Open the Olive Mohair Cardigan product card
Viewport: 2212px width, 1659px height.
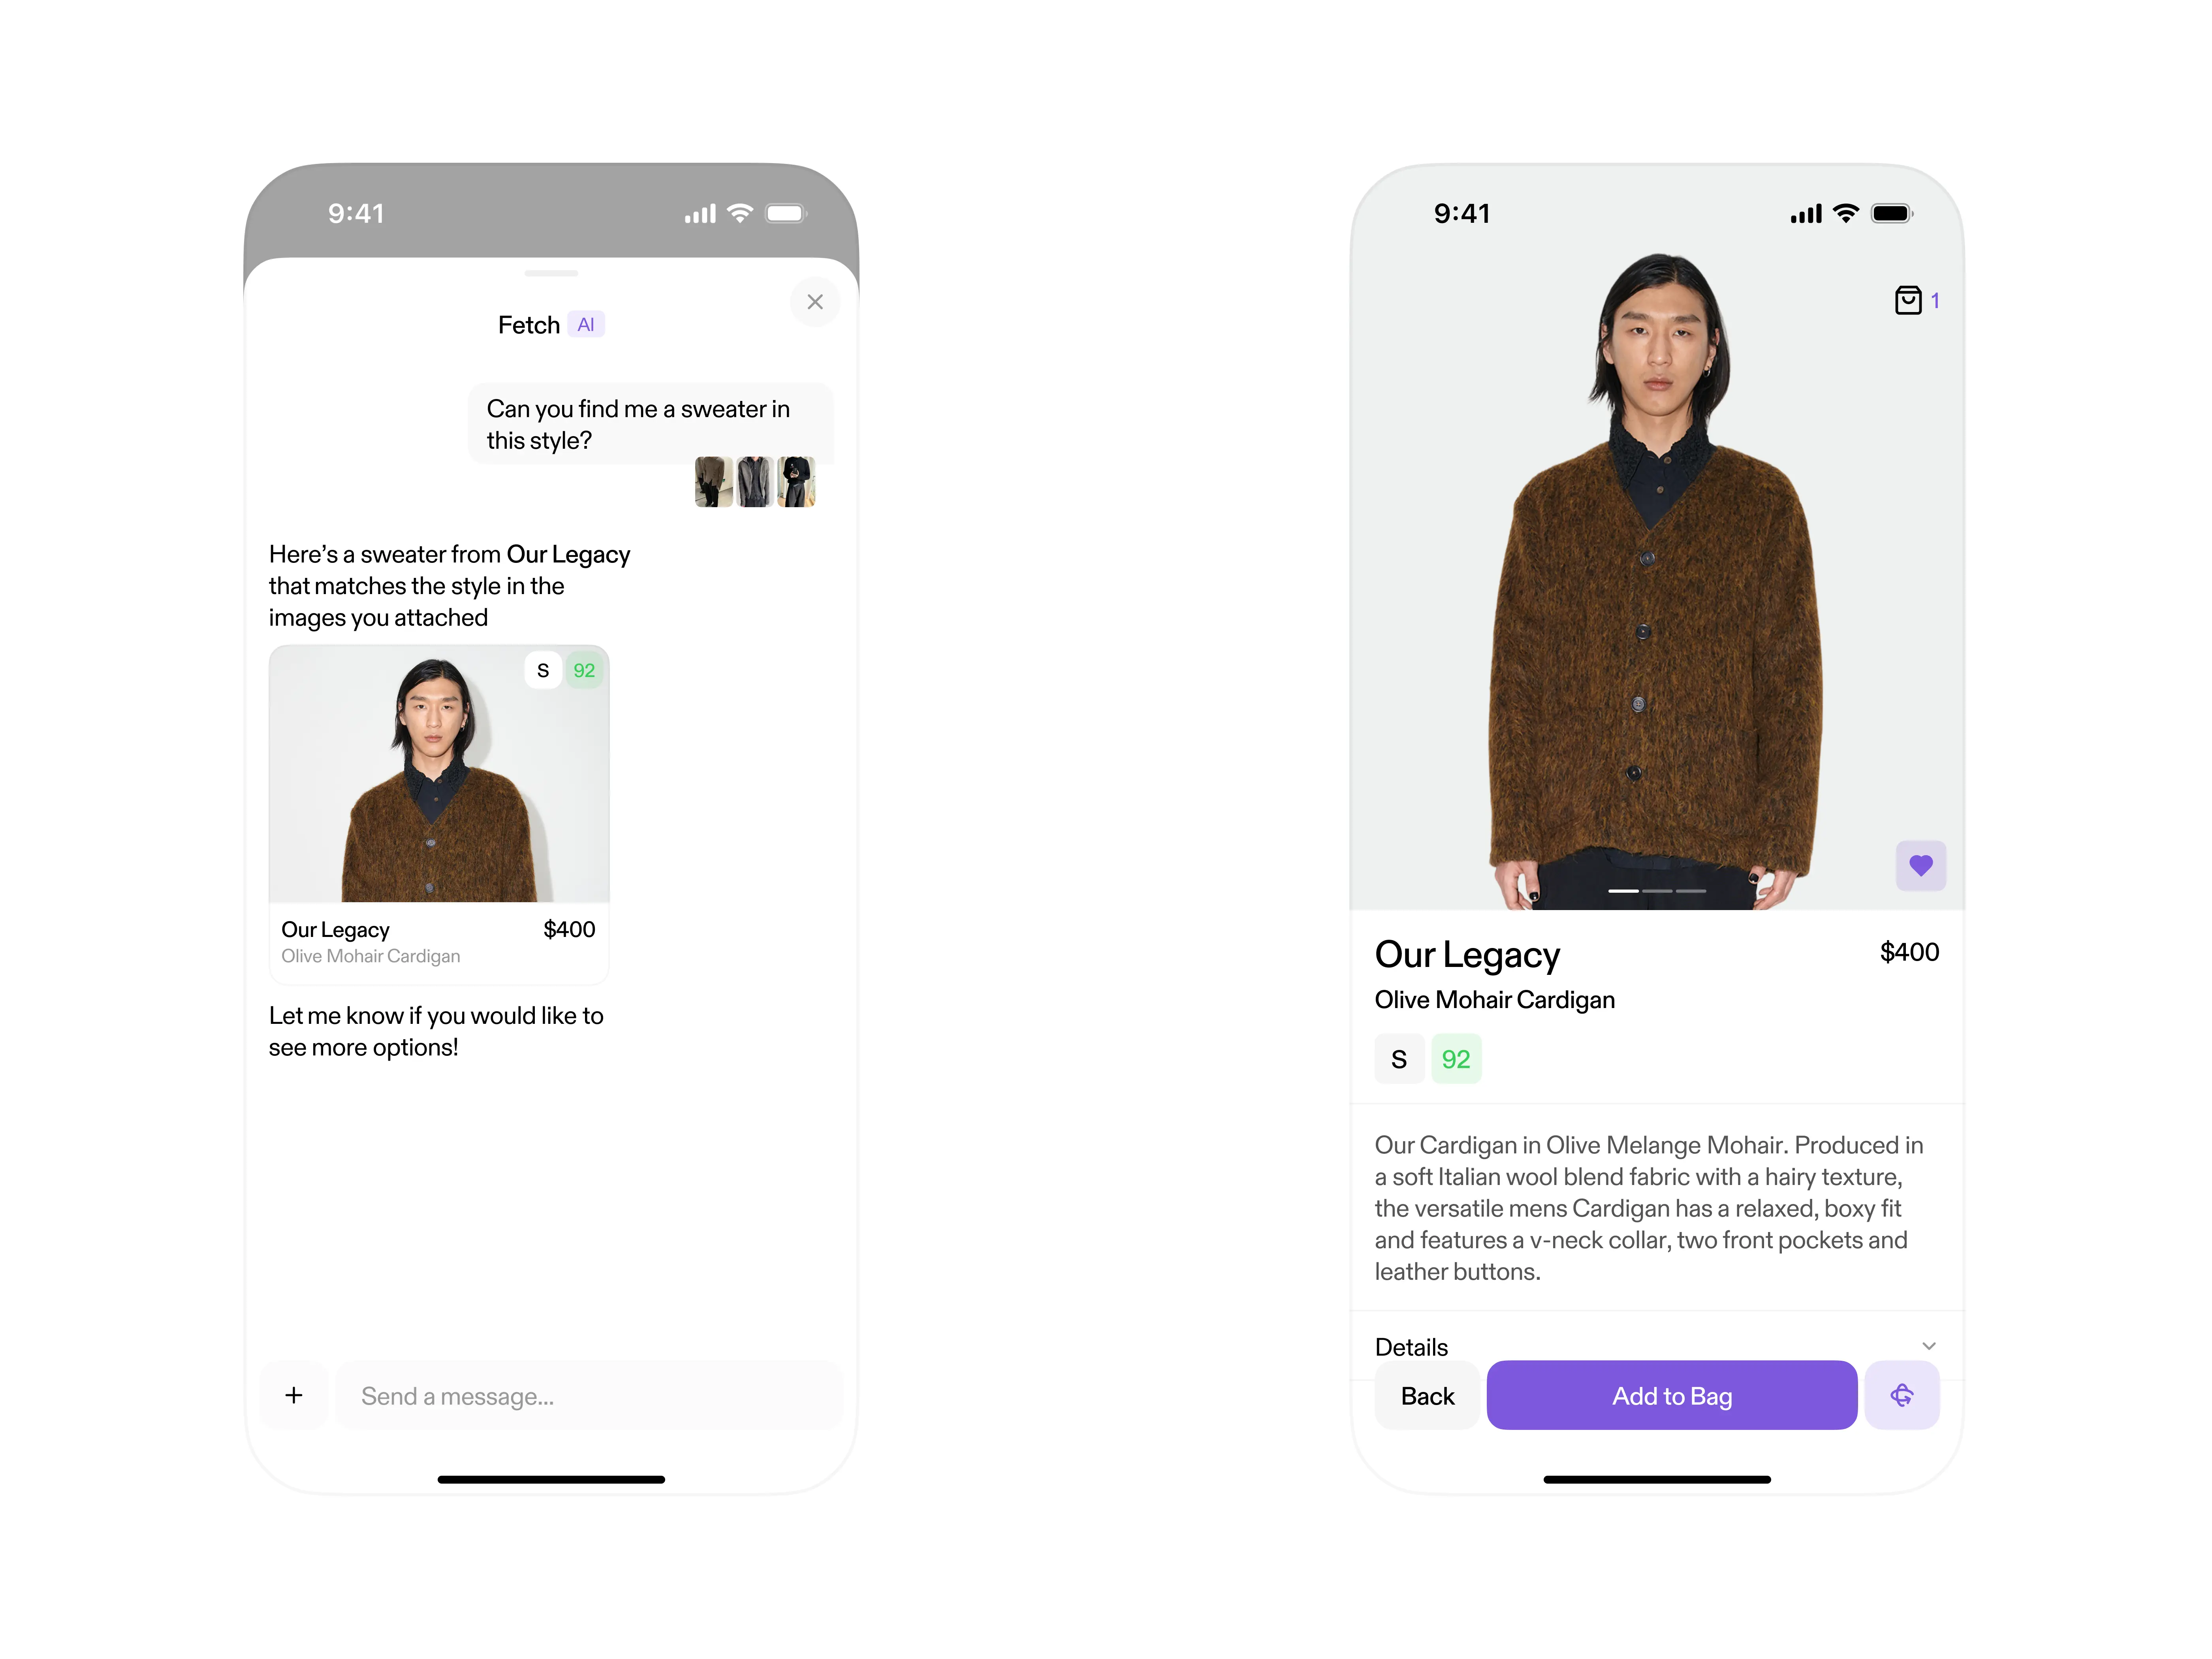coord(439,815)
